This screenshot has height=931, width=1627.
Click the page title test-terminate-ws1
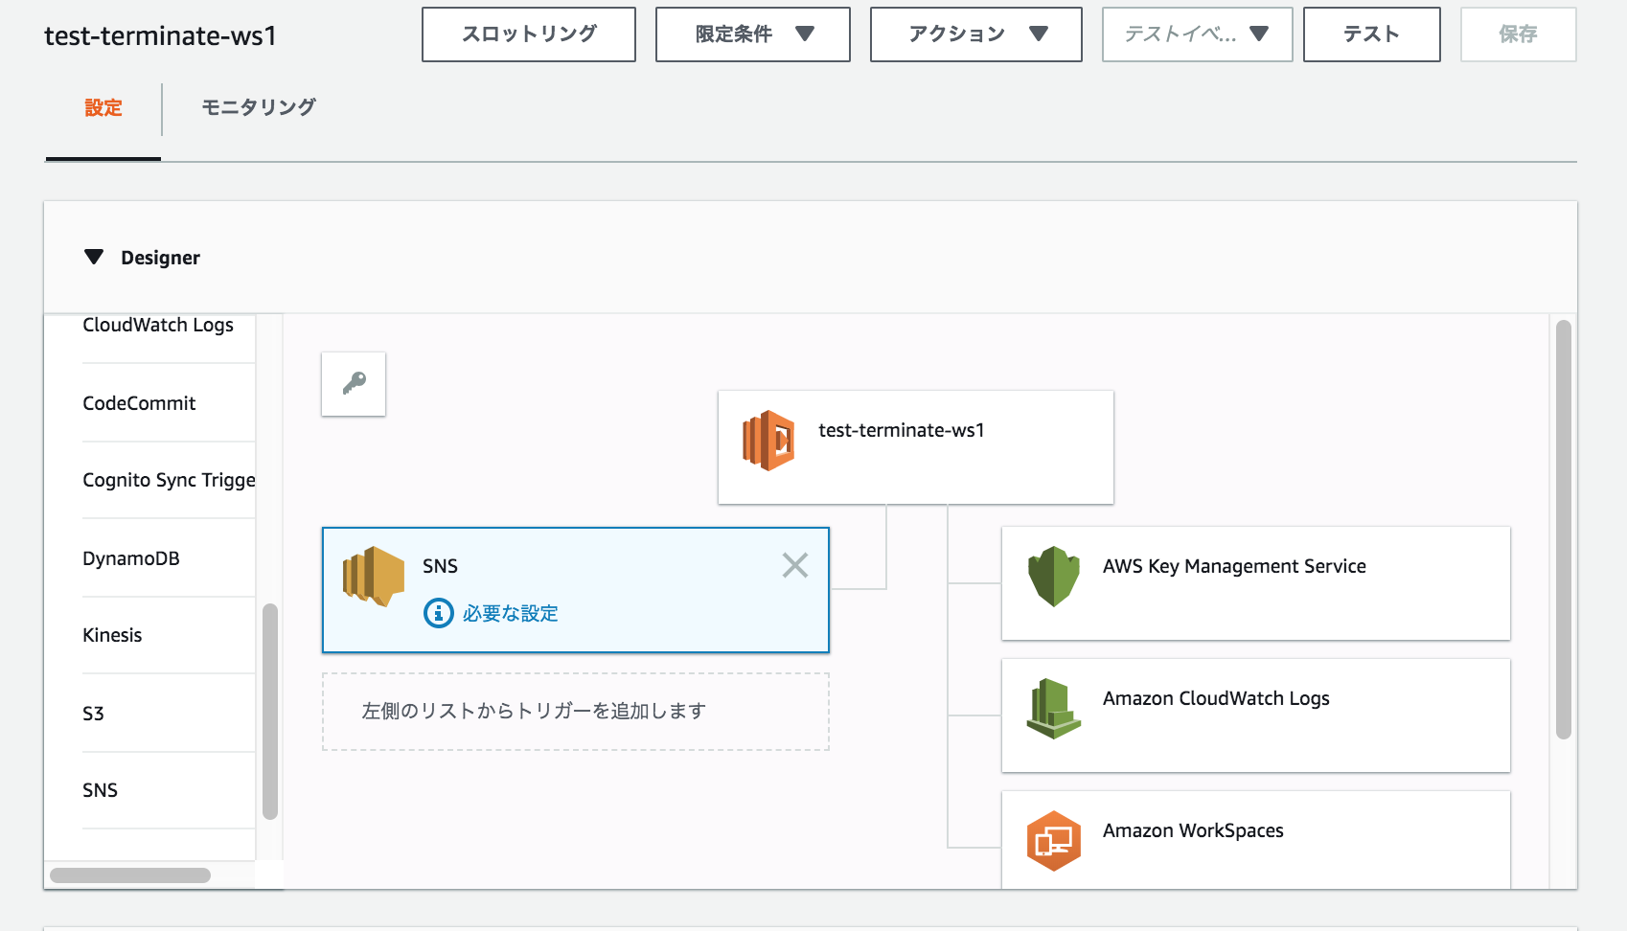(x=161, y=35)
